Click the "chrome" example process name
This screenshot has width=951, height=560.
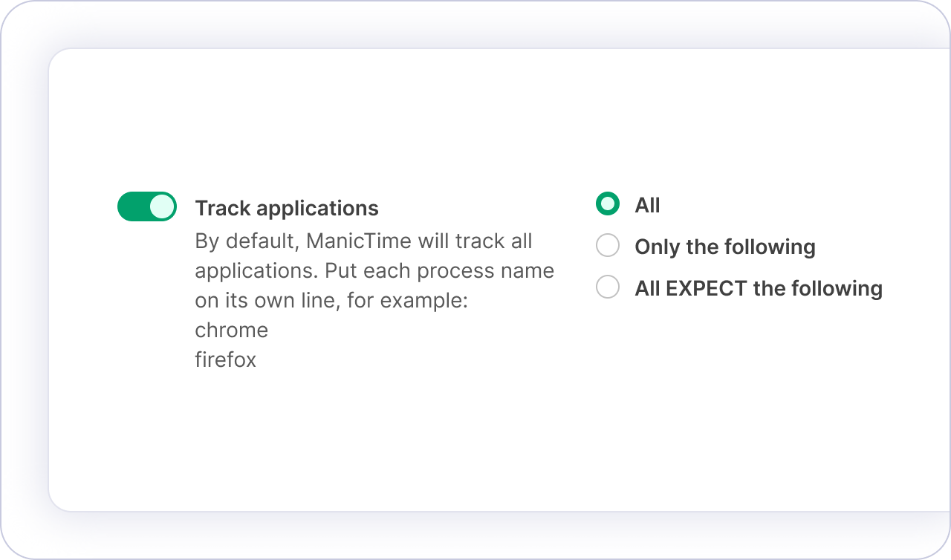(x=232, y=330)
